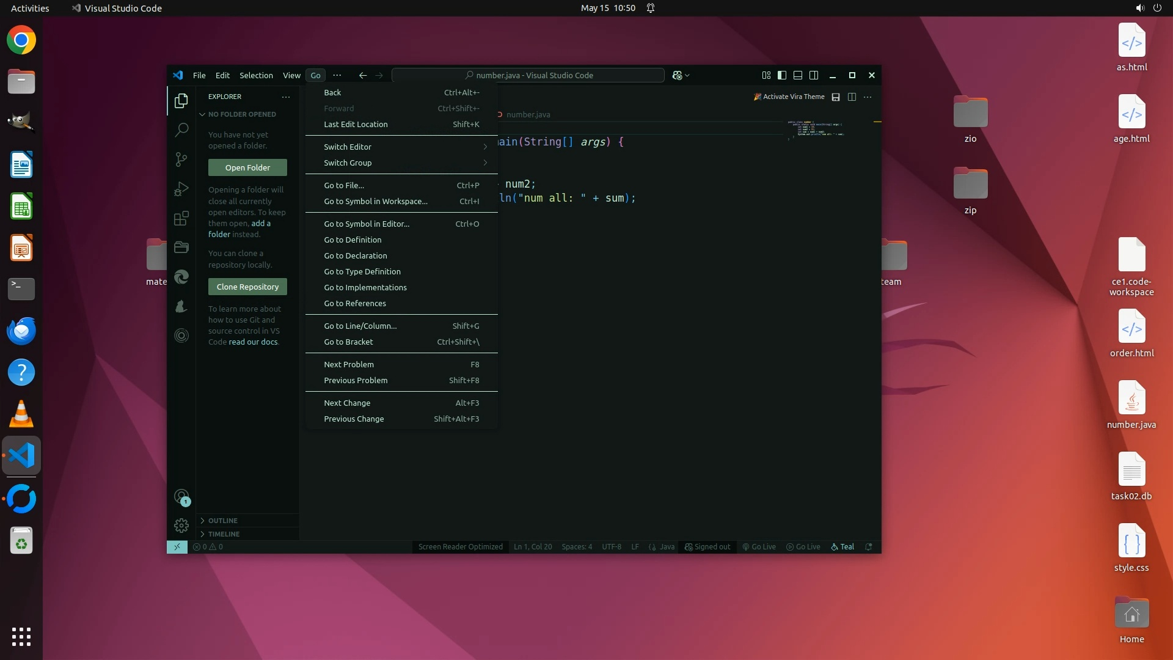Open the Accounts icon with badge

[181, 497]
